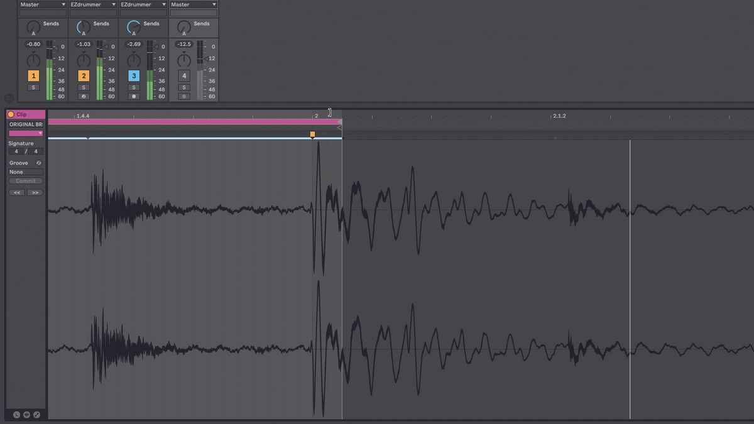Open the EZdrummer output routing dropdown on track 2
This screenshot has height=424, width=754.
point(92,4)
